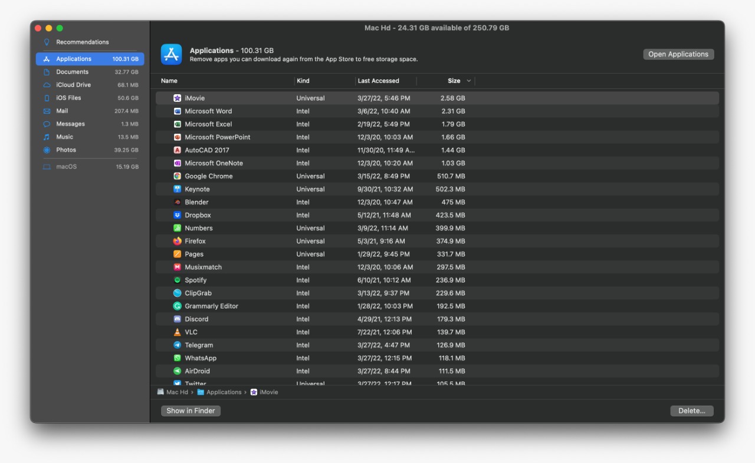Image resolution: width=755 pixels, height=463 pixels.
Task: Click the Firefox app icon
Action: (177, 241)
